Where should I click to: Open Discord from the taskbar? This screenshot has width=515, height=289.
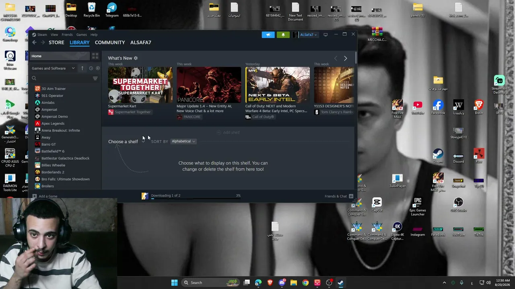(x=282, y=283)
